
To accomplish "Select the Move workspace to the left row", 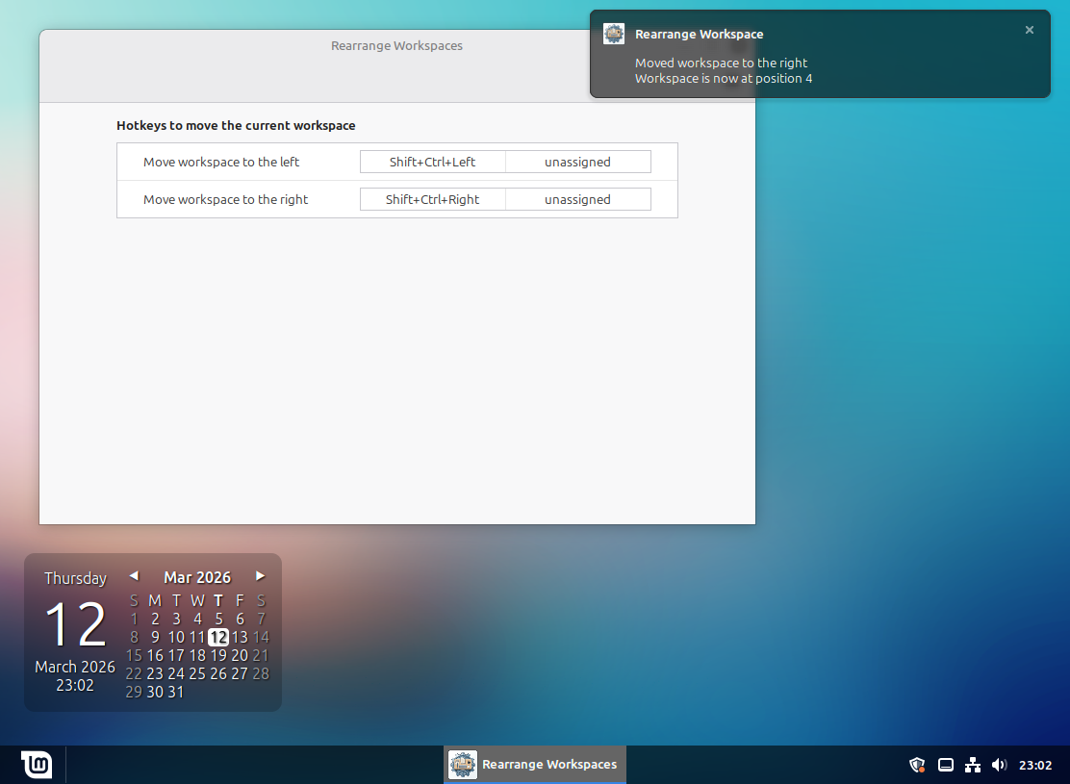I will [221, 162].
